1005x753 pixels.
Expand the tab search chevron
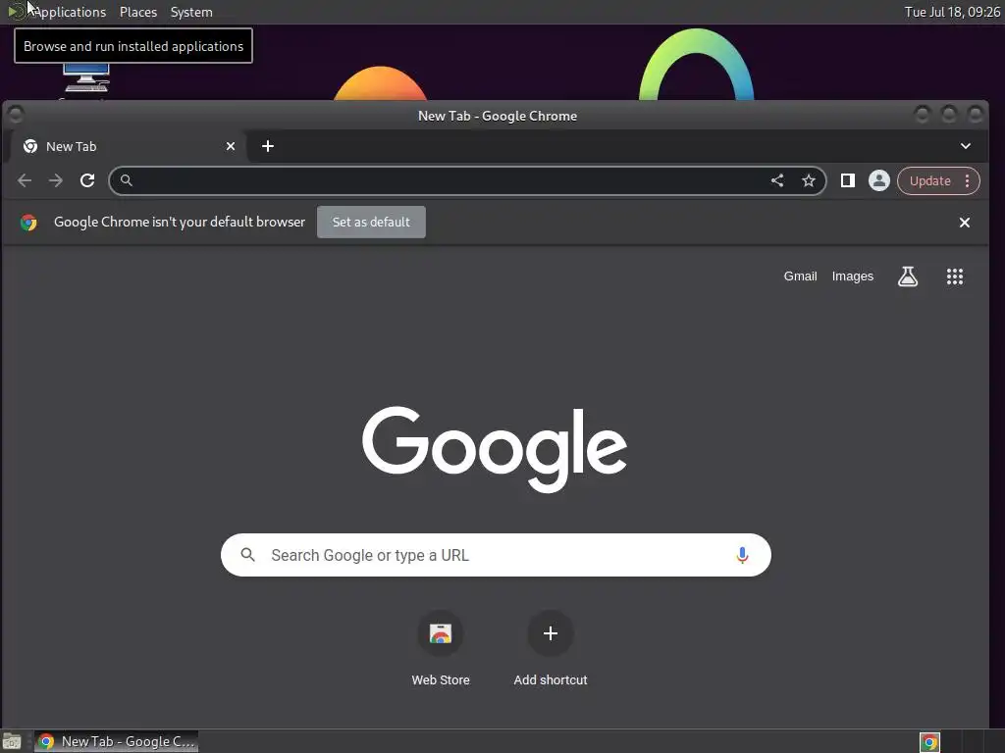tap(966, 147)
